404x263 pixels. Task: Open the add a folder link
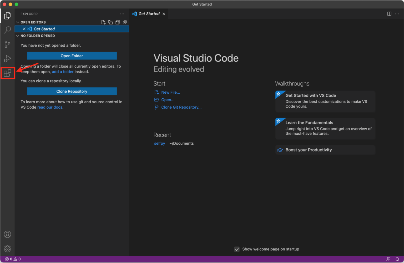coord(63,72)
